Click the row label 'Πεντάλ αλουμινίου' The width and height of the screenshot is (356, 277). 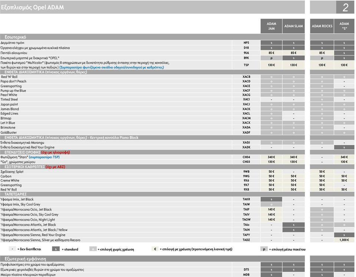pyautogui.click(x=14, y=53)
